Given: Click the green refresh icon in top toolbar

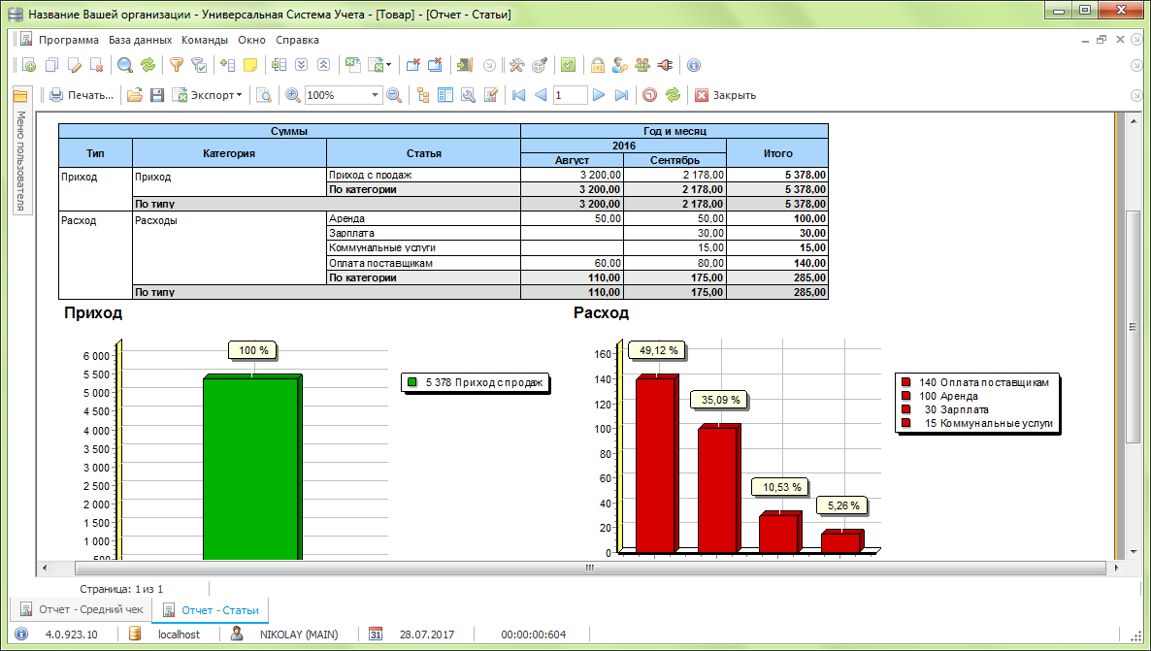Looking at the screenshot, I should pyautogui.click(x=148, y=65).
